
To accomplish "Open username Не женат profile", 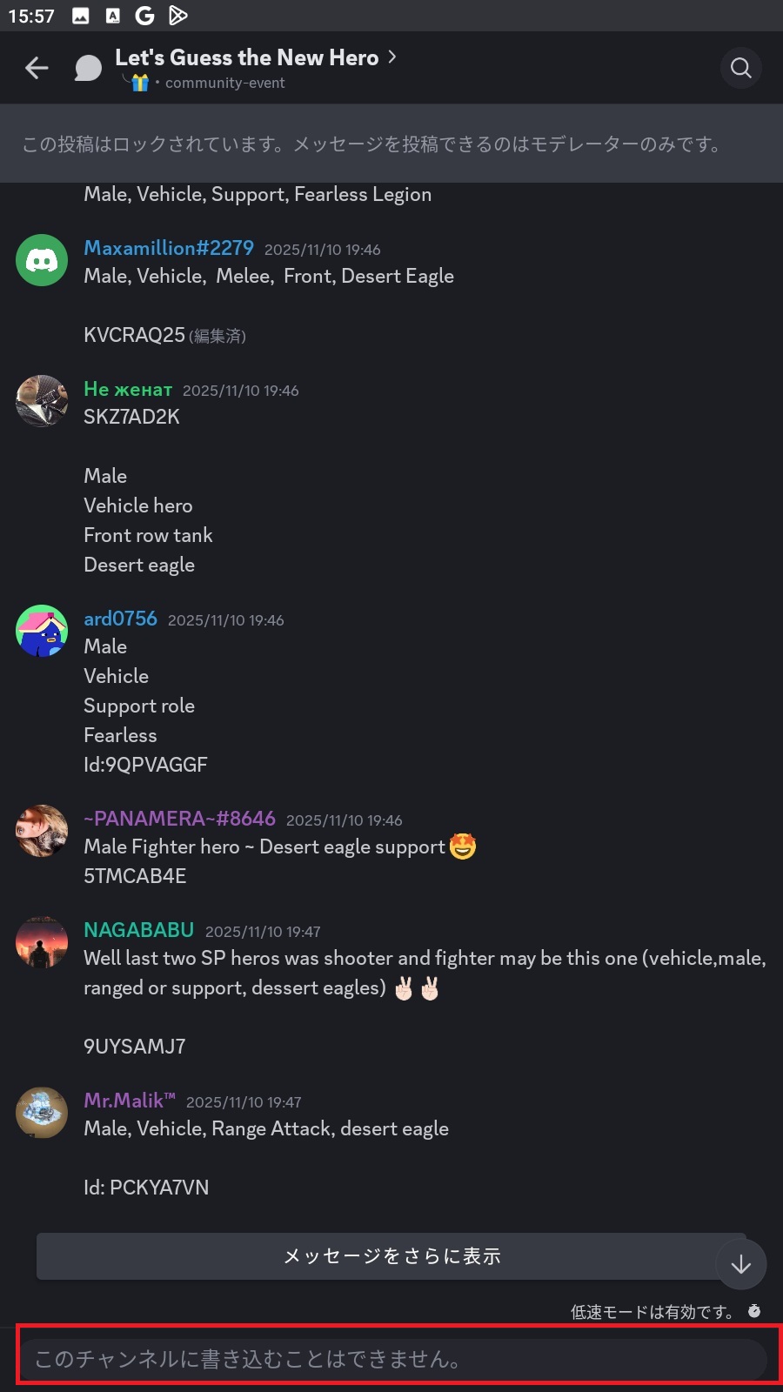I will [x=128, y=389].
